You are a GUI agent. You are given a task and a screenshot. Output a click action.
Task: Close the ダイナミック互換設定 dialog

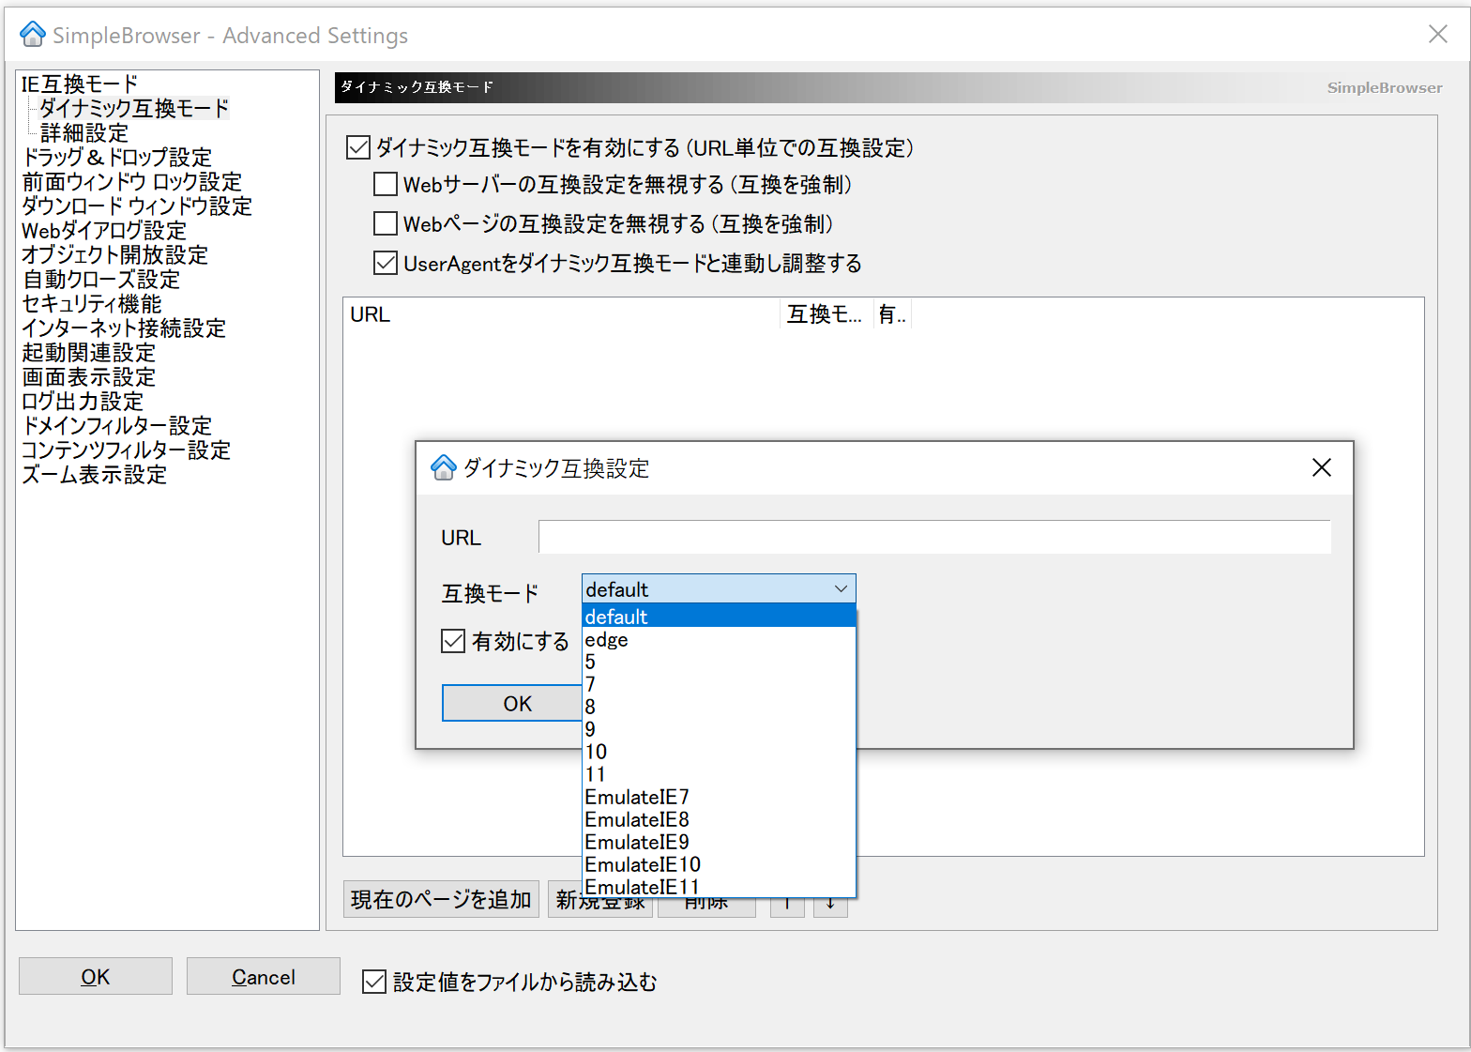point(1321,467)
